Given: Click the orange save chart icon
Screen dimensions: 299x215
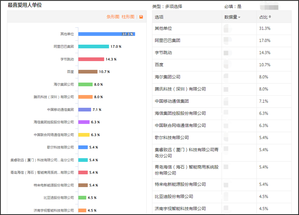Looking at the screenshot, I should (x=141, y=17).
